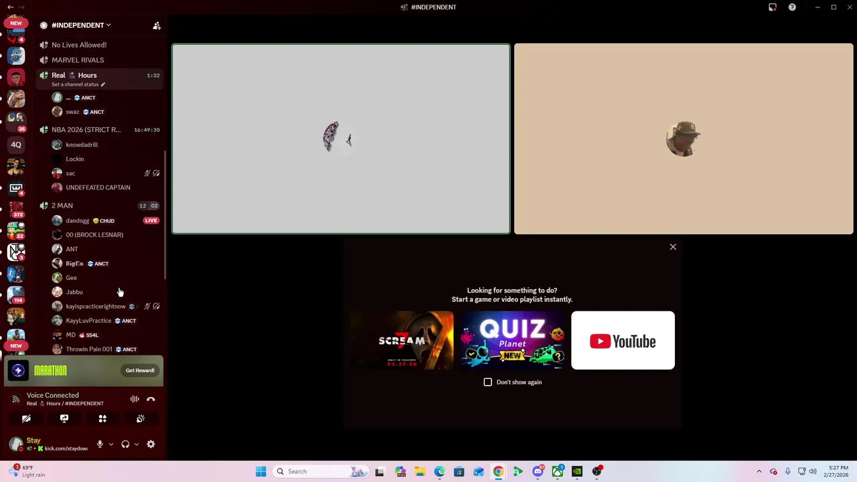This screenshot has width=857, height=482.
Task: Launch the YouTube activity card
Action: pyautogui.click(x=623, y=340)
